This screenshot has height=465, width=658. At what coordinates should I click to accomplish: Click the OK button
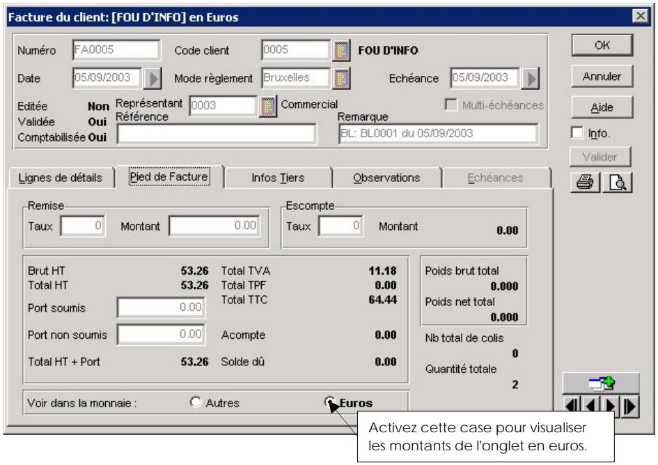[x=602, y=45]
